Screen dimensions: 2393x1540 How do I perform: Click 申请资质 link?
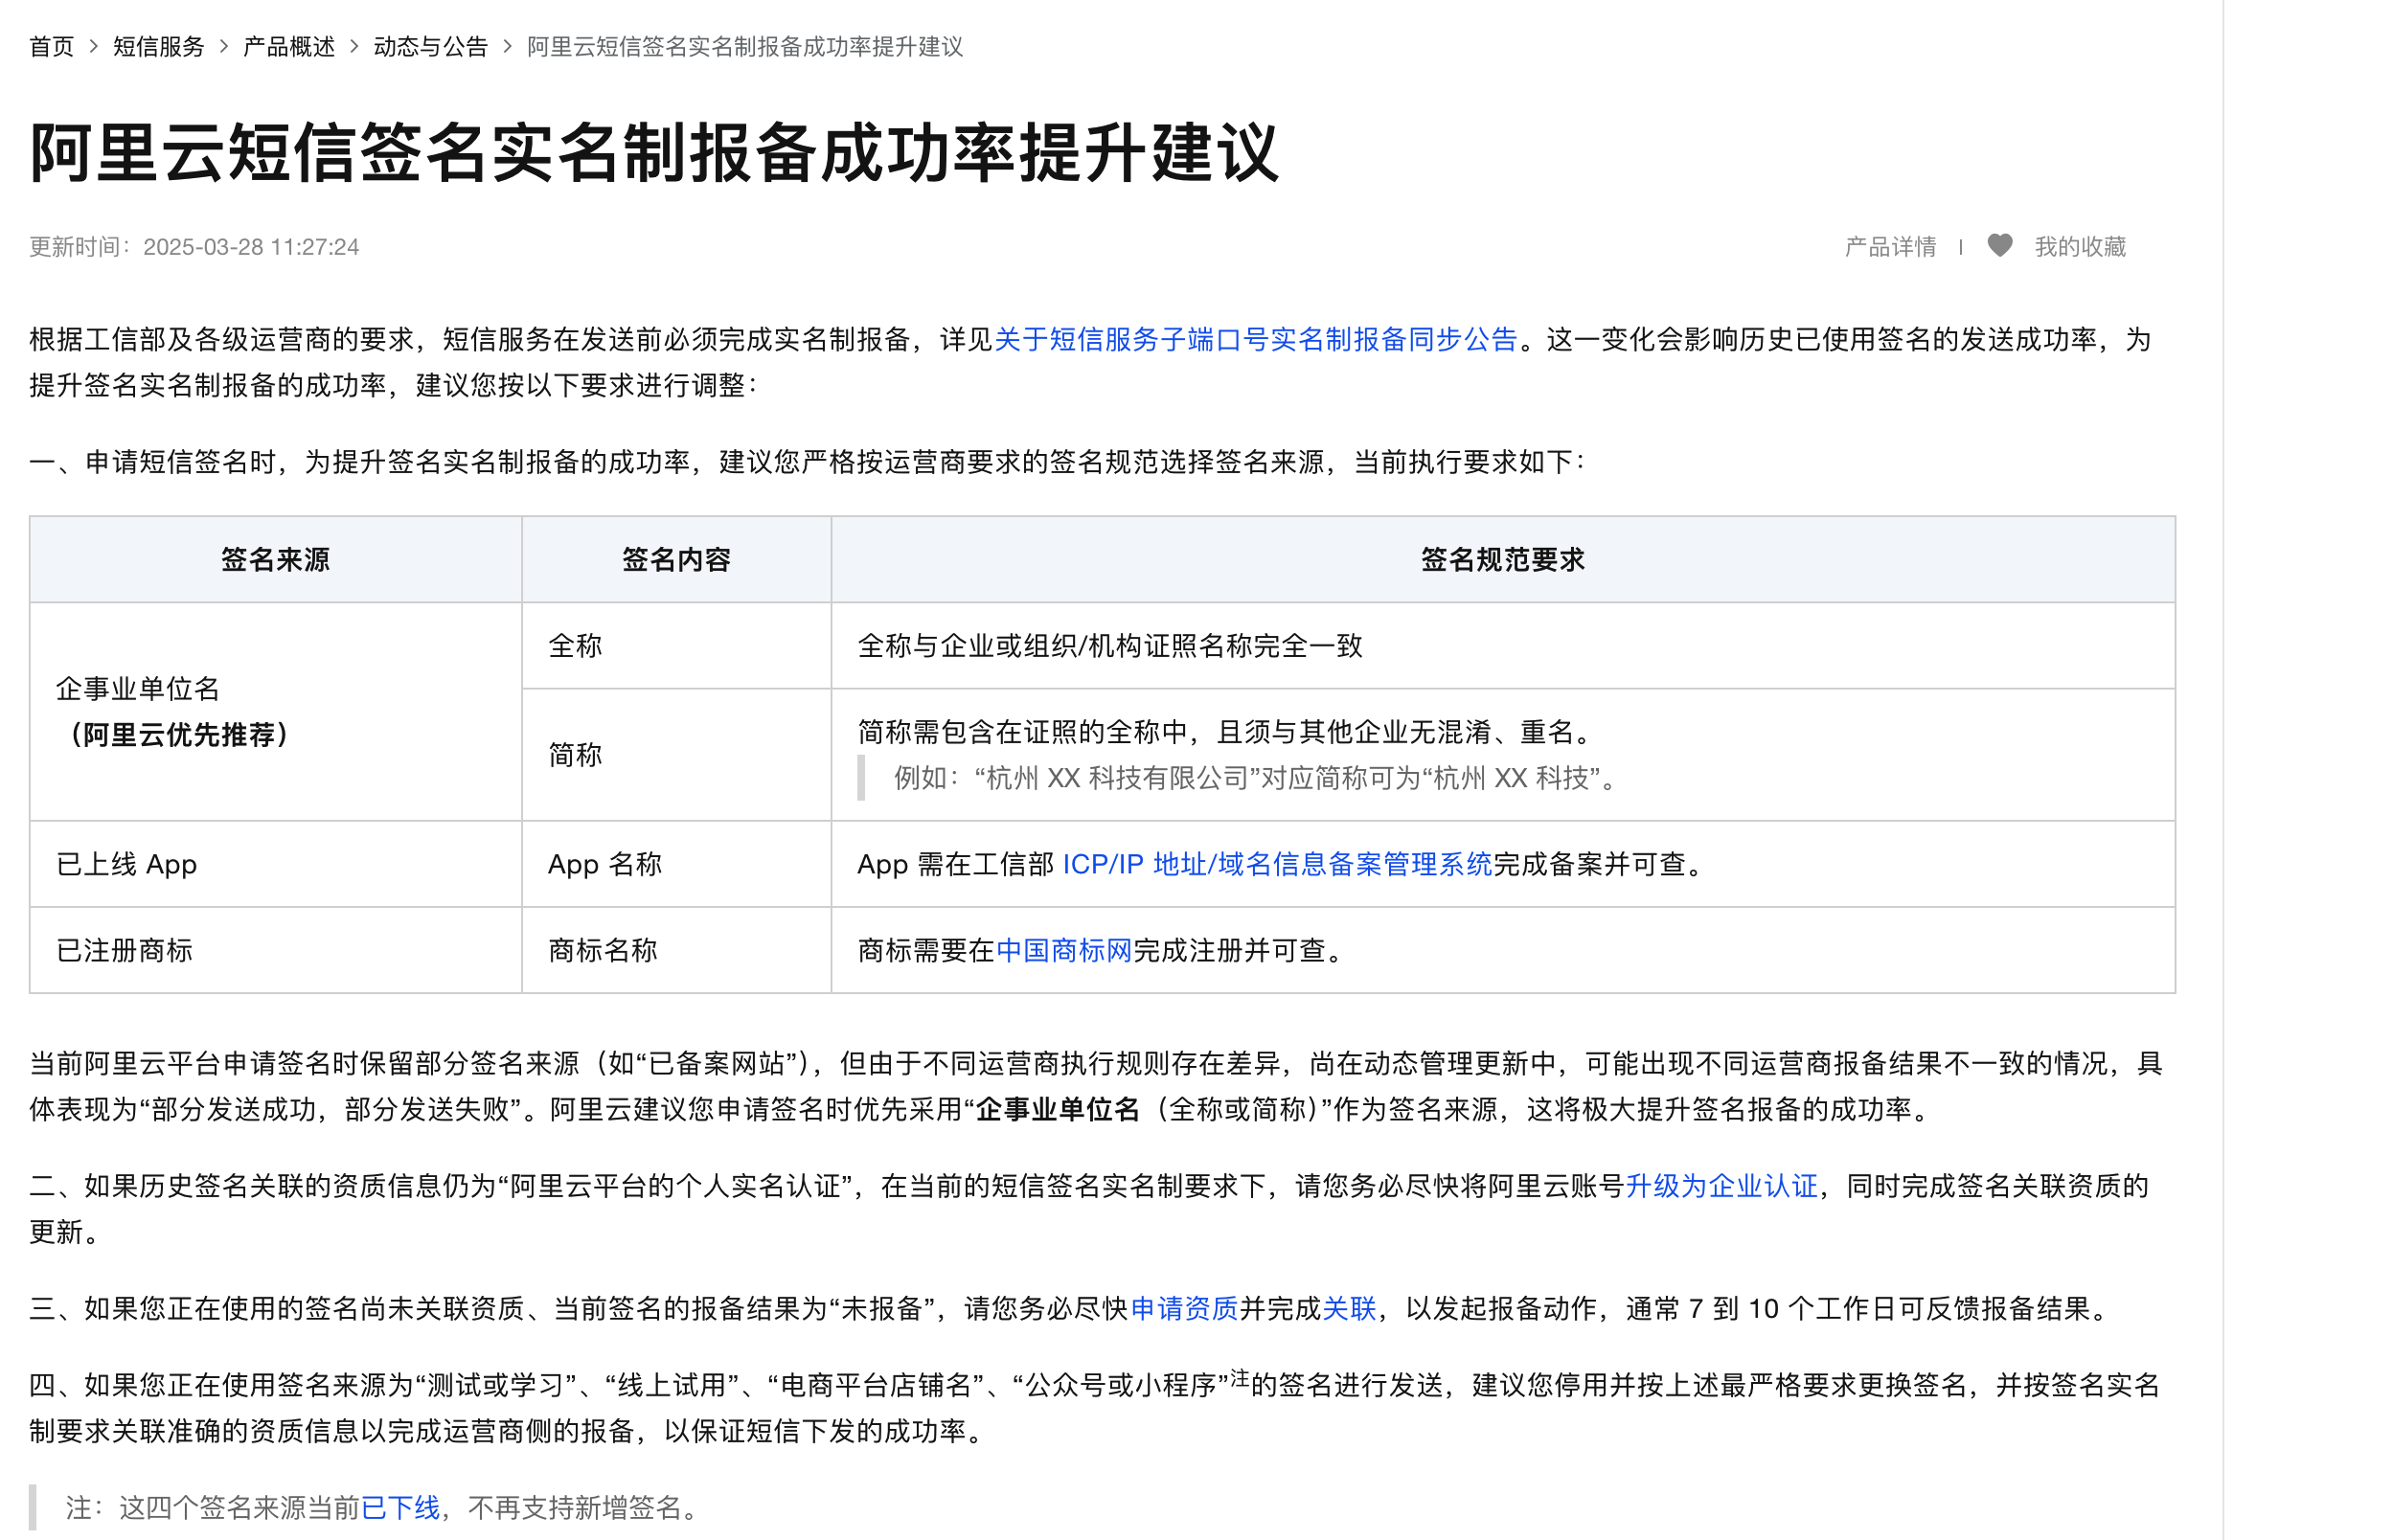click(1183, 1308)
